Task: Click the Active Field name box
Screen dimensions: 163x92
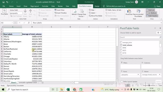Action: coord(16,13)
